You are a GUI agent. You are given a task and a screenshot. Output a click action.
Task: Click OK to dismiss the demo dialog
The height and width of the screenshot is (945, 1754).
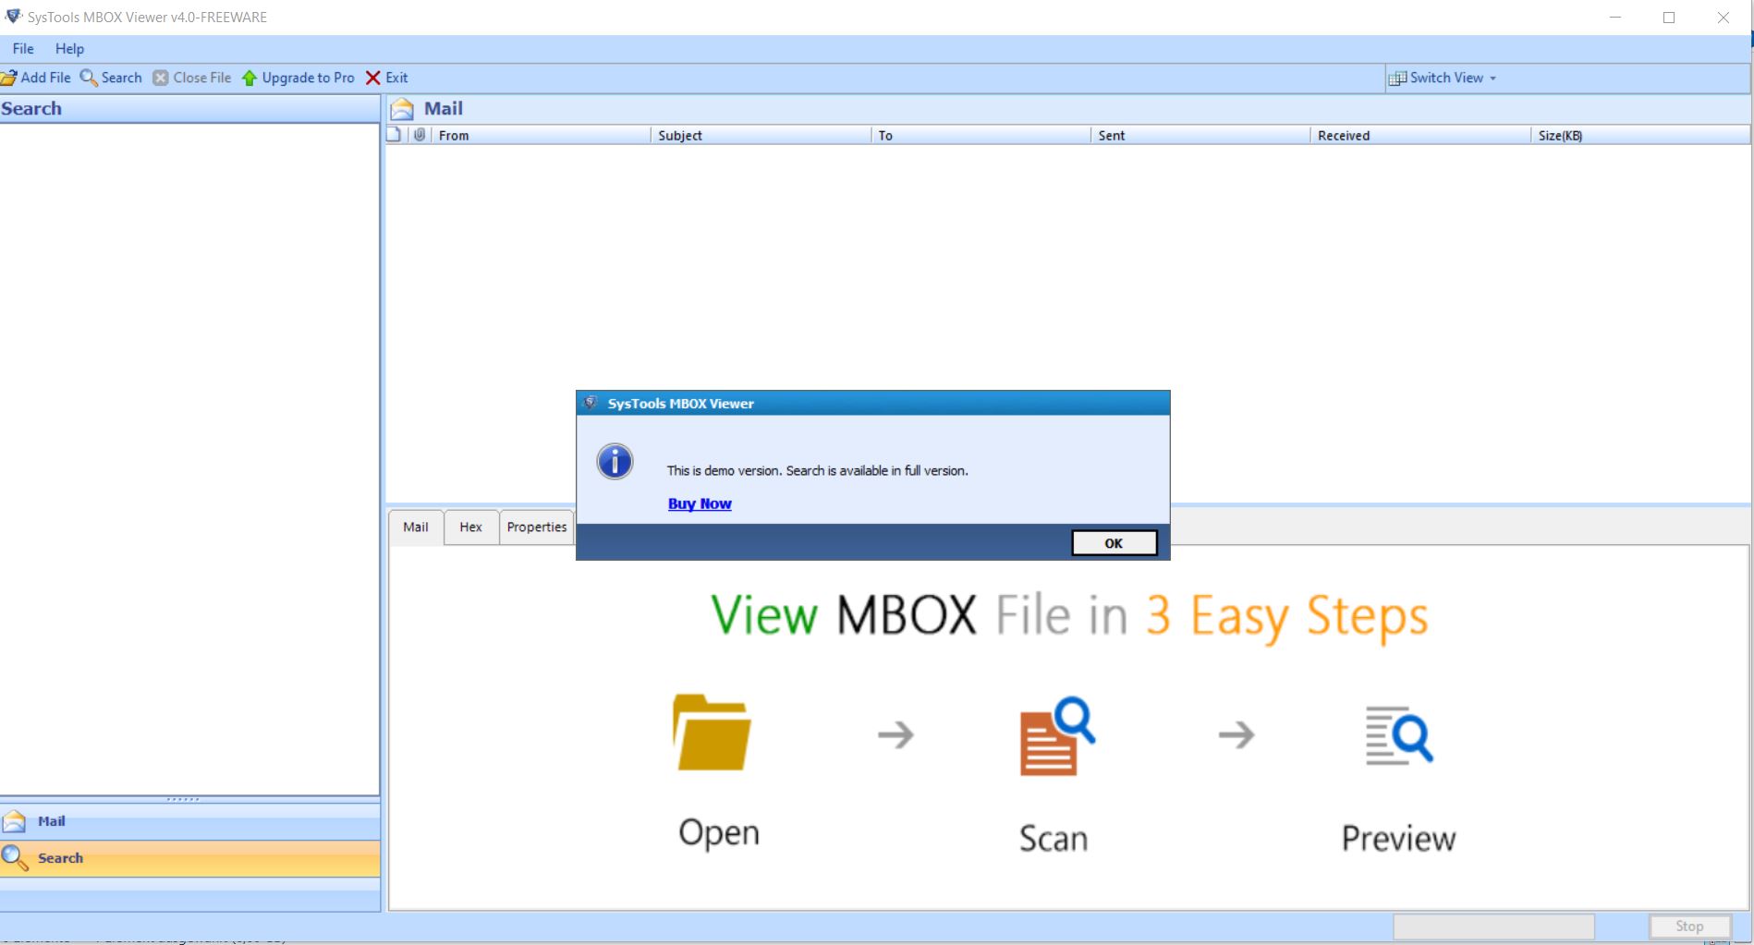click(1115, 543)
